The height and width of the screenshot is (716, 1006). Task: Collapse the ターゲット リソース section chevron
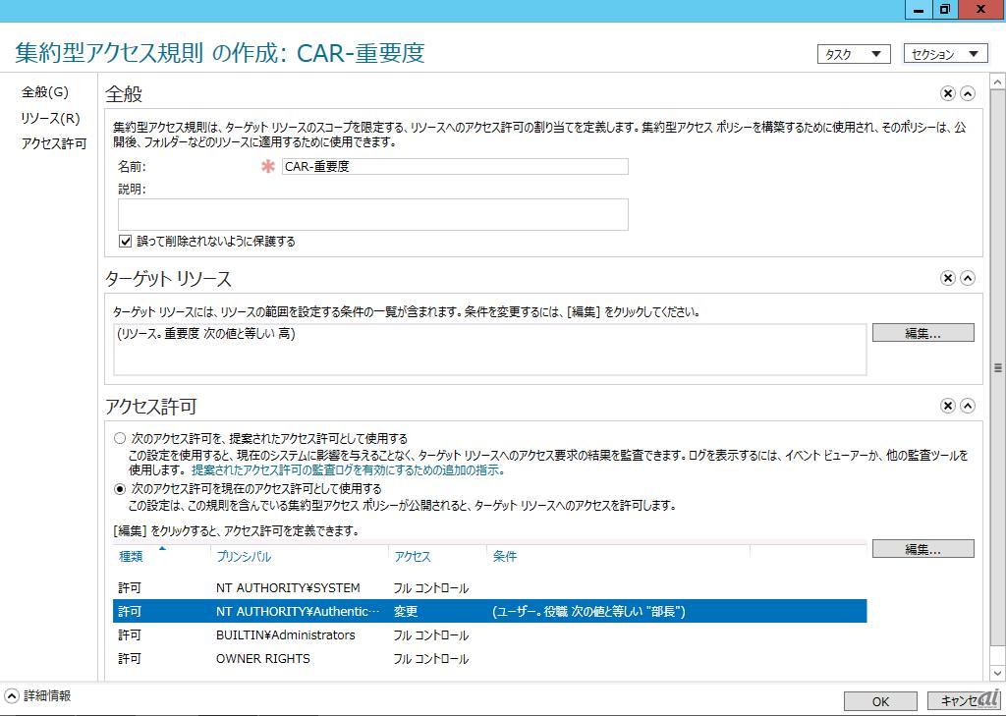point(968,278)
